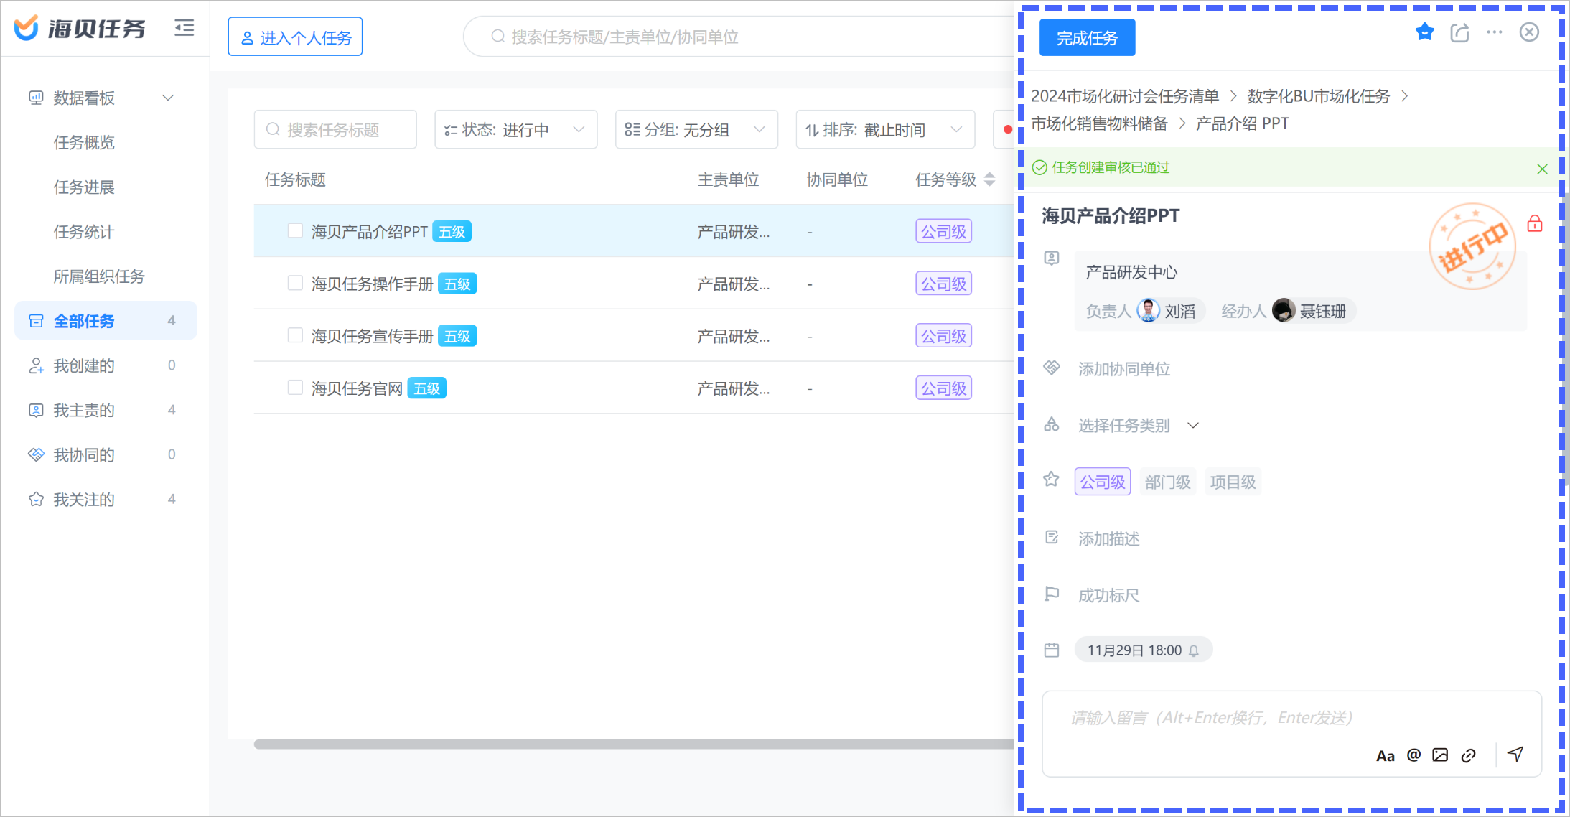Open 任务统计 in sidebar
This screenshot has width=1570, height=817.
coord(84,232)
